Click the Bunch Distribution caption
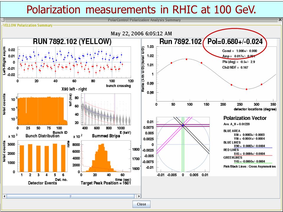The width and height of the screenshot is (283, 212). 42,136
